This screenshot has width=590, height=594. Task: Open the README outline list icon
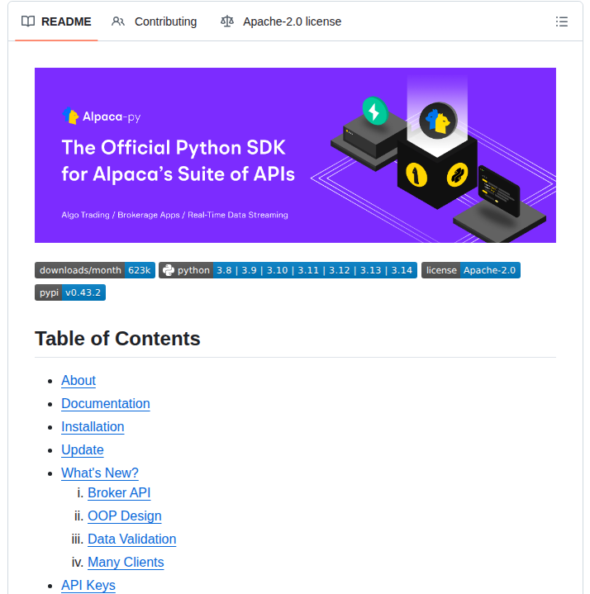561,21
